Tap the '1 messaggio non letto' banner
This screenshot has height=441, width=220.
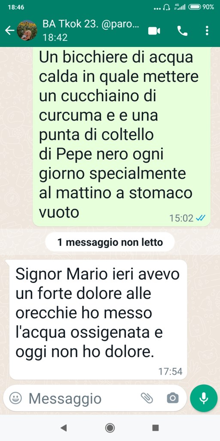click(x=110, y=242)
